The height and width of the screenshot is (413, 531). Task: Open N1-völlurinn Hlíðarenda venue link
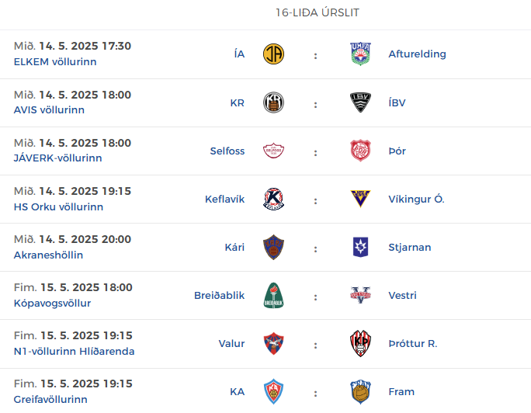pos(75,351)
